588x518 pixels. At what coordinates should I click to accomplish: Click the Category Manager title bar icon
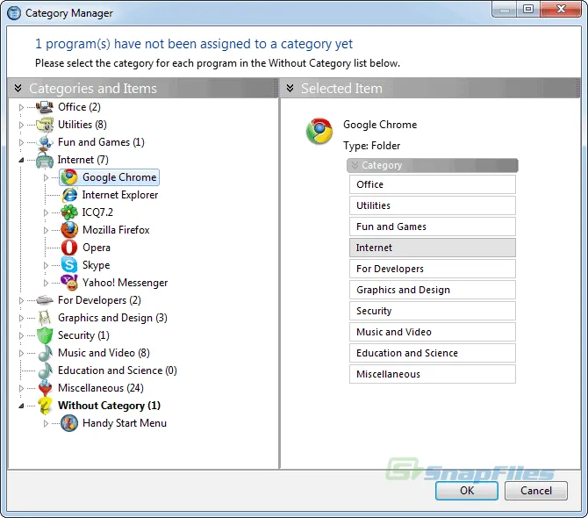(x=14, y=13)
